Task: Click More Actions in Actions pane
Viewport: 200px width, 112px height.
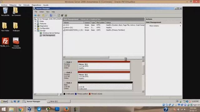Action: click(154, 26)
